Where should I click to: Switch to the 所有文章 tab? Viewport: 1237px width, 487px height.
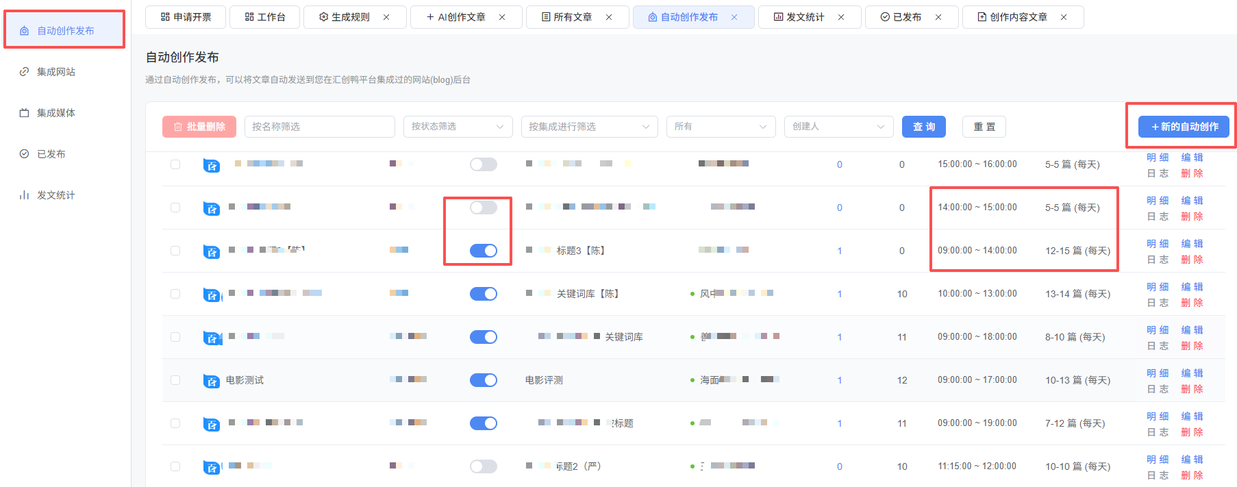pyautogui.click(x=566, y=17)
